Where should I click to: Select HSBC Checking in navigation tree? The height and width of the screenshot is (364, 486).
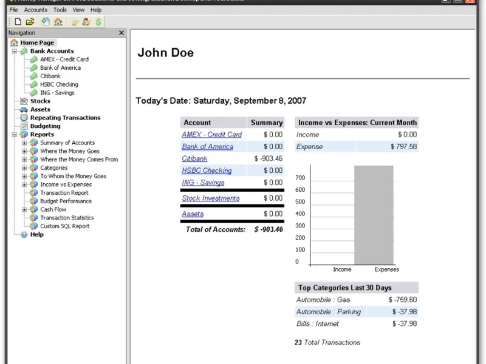pos(59,84)
